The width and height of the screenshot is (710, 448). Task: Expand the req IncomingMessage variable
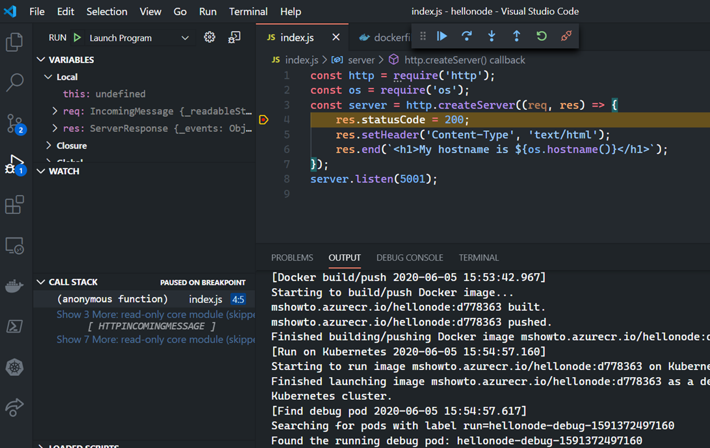coord(55,111)
